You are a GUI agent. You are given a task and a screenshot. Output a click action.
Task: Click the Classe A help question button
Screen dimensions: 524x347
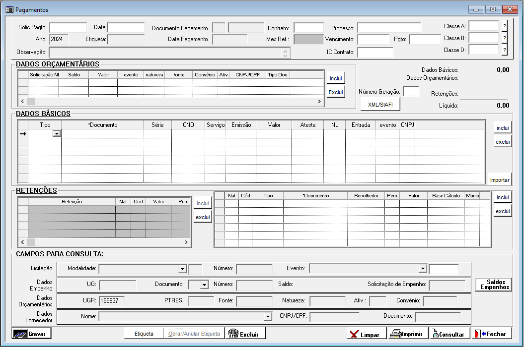(x=504, y=26)
